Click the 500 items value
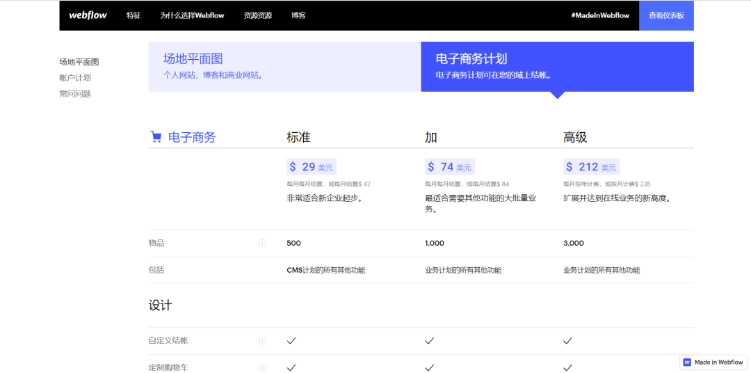The height and width of the screenshot is (373, 751). (x=293, y=243)
